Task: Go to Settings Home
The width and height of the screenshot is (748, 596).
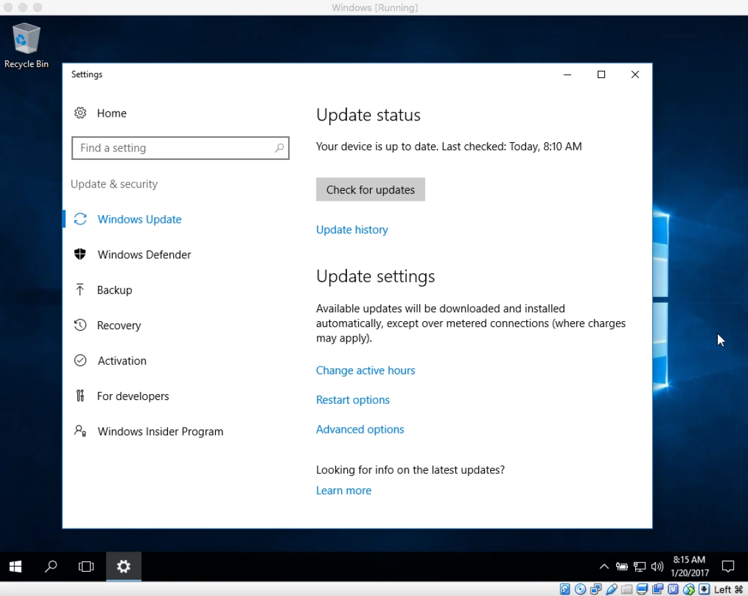Action: [100, 113]
